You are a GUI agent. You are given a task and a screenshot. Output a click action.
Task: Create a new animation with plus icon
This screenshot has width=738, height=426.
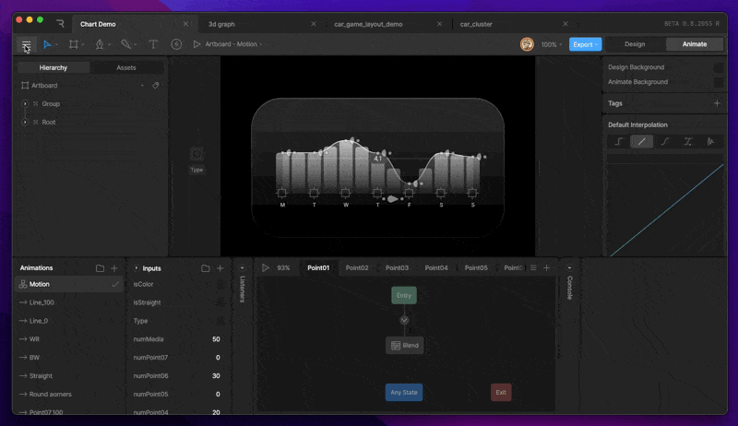click(114, 268)
